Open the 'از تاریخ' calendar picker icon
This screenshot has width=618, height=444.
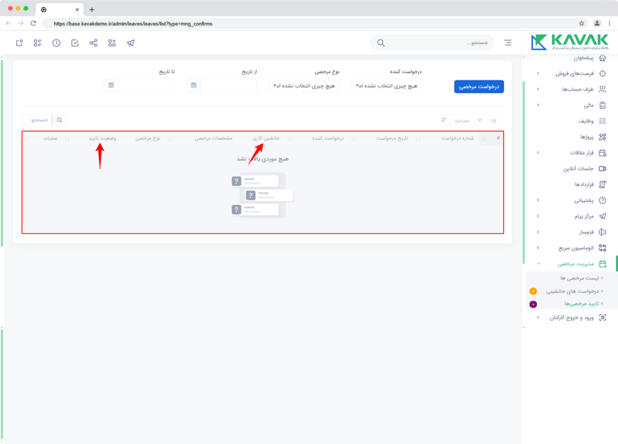pyautogui.click(x=194, y=85)
